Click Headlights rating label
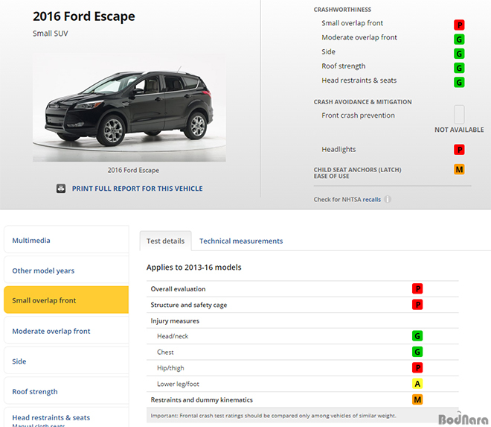The height and width of the screenshot is (427, 491). pyautogui.click(x=338, y=150)
